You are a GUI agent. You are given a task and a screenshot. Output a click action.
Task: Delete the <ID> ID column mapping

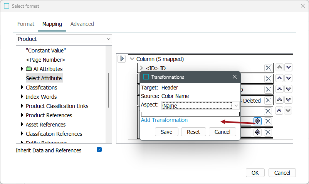[268, 68]
